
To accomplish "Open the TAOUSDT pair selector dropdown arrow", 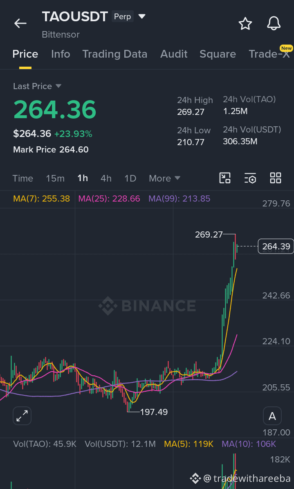I will point(142,16).
